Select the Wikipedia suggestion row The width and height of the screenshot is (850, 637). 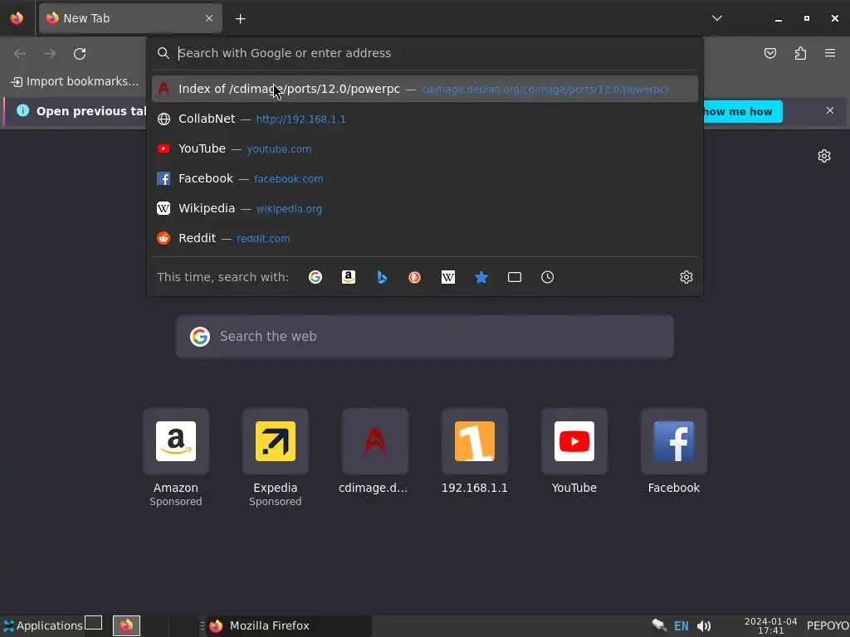coord(425,208)
